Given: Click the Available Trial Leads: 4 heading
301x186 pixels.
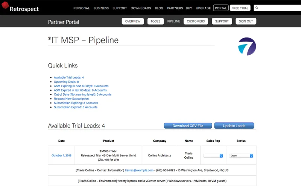Looking at the screenshot, I should 76,126.
